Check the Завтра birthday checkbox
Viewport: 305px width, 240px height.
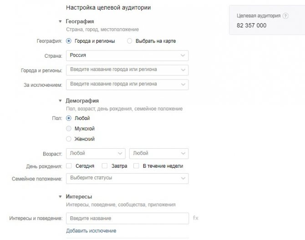click(x=105, y=166)
